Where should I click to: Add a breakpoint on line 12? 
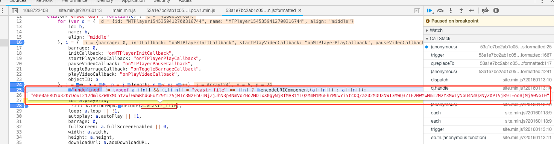19,22
